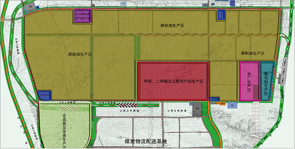Click the blue block at olive zone's bottom-left corner
This screenshot has width=295, height=149.
coord(44,94)
